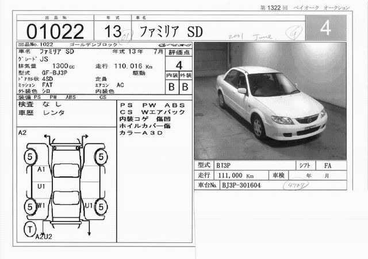The height and width of the screenshot is (259, 368).
Task: Click the 評価点 score 4
Action: (179, 65)
